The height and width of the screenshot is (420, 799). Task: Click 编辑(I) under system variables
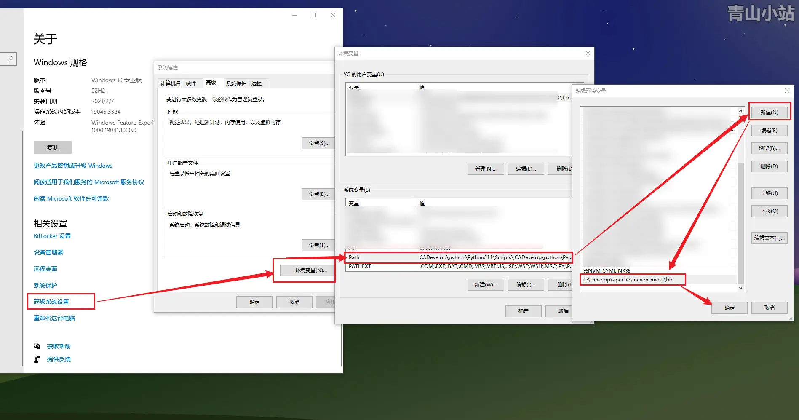pos(526,285)
